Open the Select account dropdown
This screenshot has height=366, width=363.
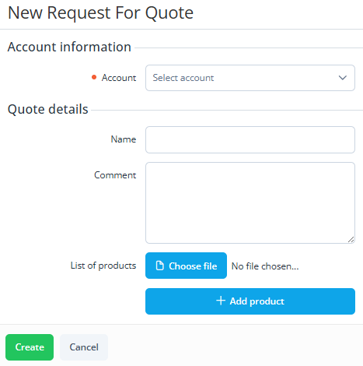coord(250,78)
